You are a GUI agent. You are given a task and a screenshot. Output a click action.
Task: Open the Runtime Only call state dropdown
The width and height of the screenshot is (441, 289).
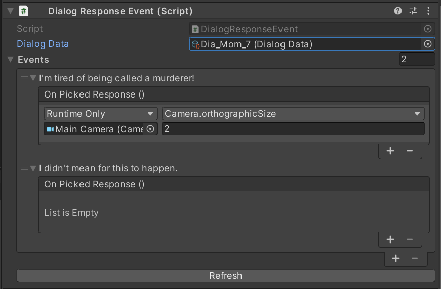(x=100, y=113)
